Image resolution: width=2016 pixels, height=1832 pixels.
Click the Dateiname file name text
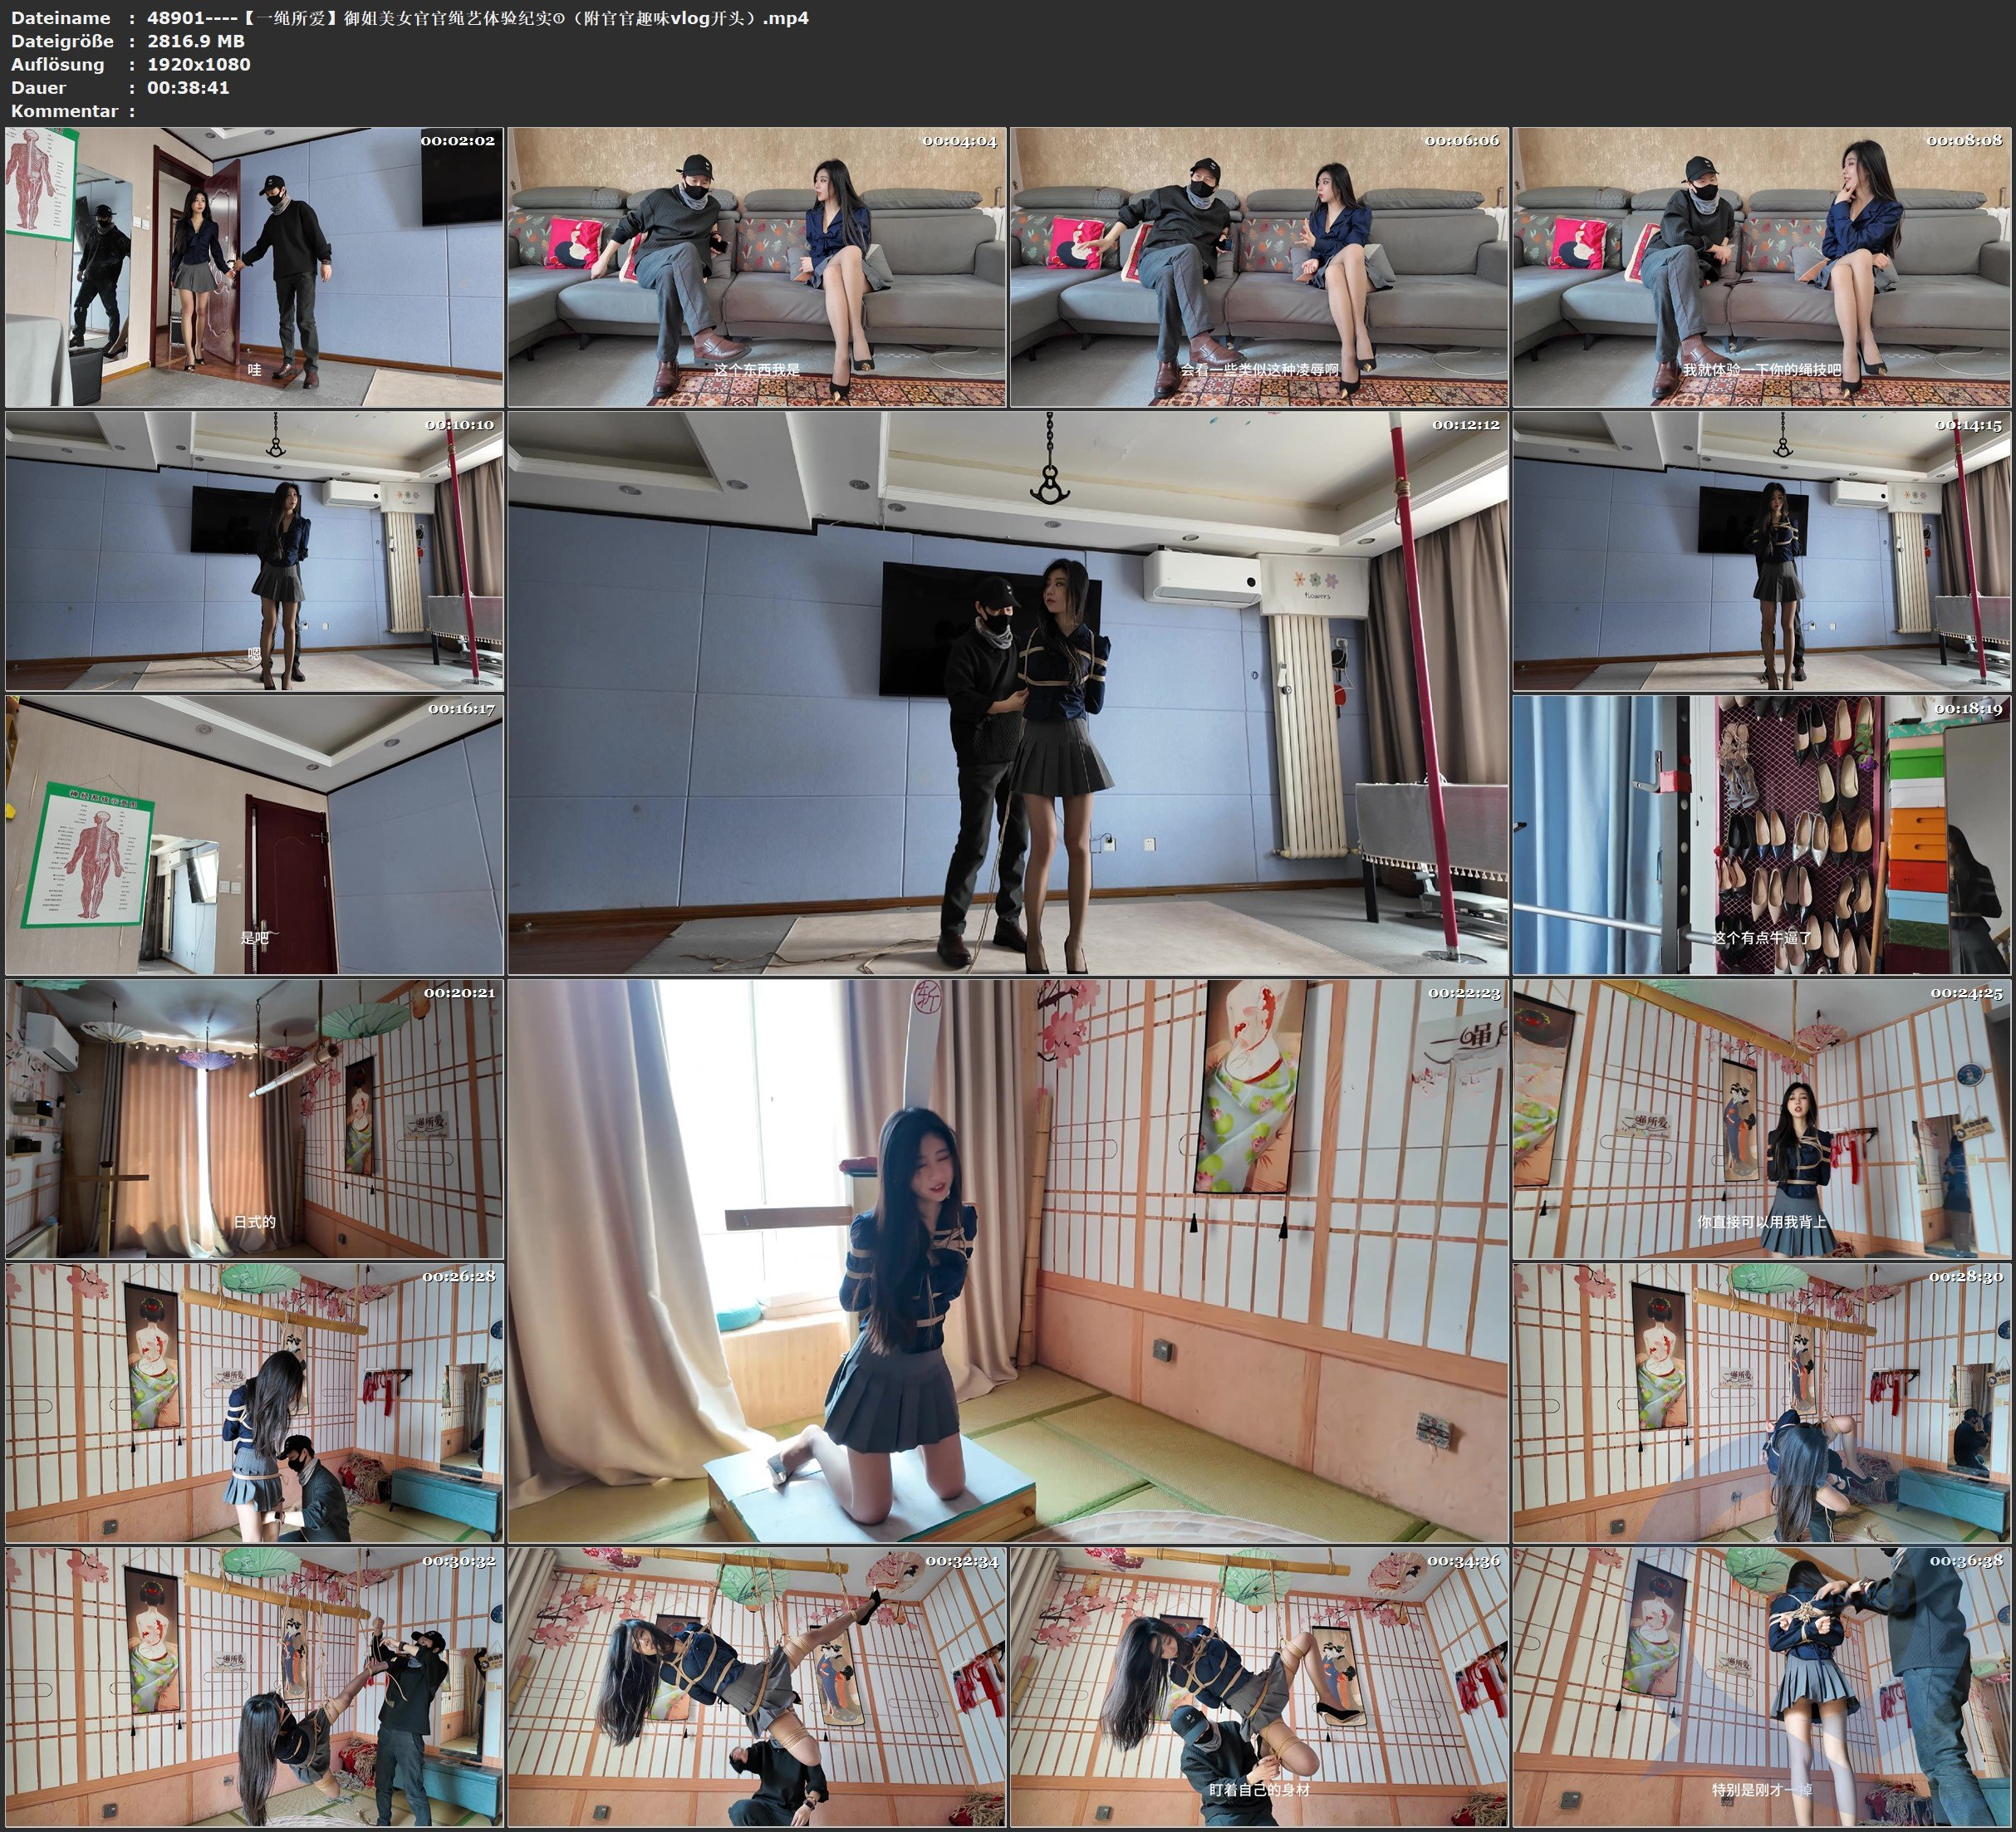pos(478,18)
